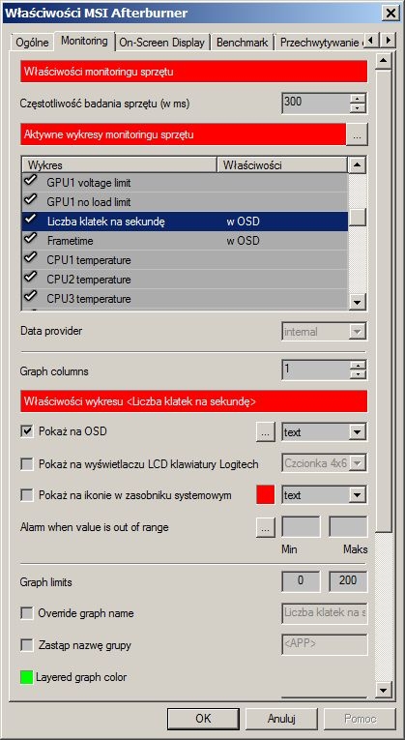Open the On-Screen Display tab

coord(161,43)
